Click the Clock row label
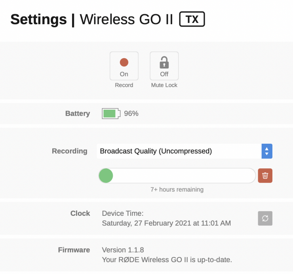 click(80, 213)
